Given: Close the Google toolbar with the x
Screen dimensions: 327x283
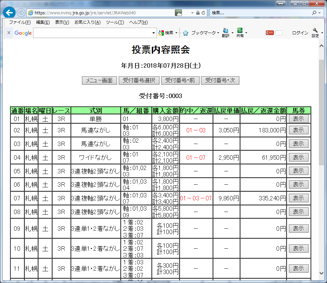Looking at the screenshot, I should (x=9, y=33).
